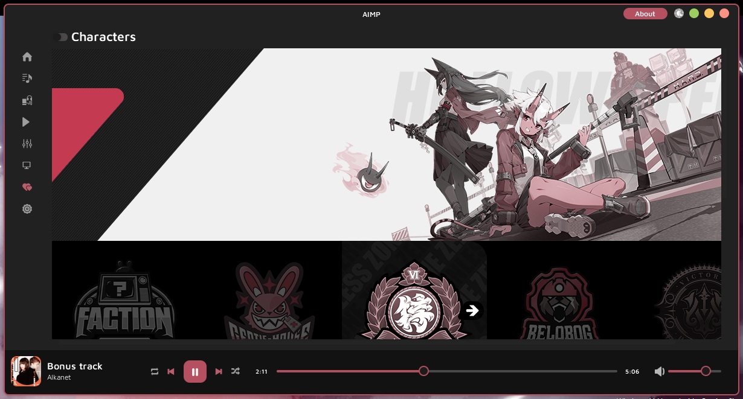Viewport: 743px width, 399px height.
Task: Open the computer-and-headphones sidebar icon
Action: click(27, 100)
